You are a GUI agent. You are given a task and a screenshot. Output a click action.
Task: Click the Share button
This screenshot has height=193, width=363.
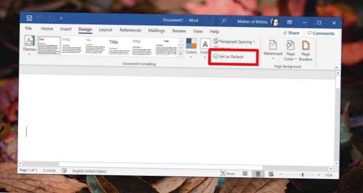(291, 33)
